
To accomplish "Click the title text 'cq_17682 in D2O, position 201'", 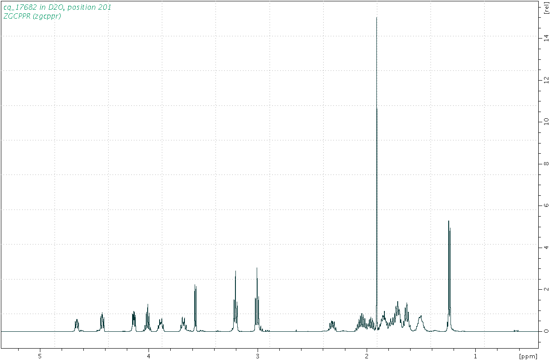I will coord(57,7).
